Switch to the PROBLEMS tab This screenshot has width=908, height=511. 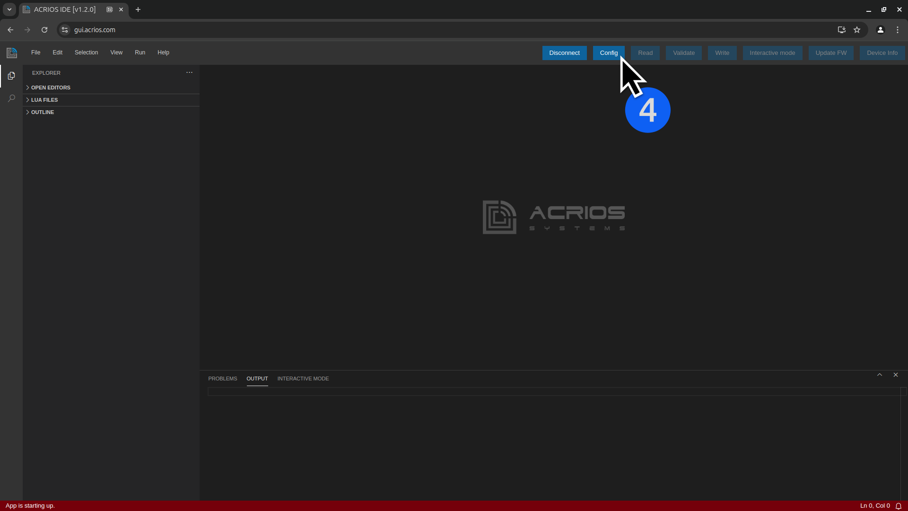coord(222,379)
